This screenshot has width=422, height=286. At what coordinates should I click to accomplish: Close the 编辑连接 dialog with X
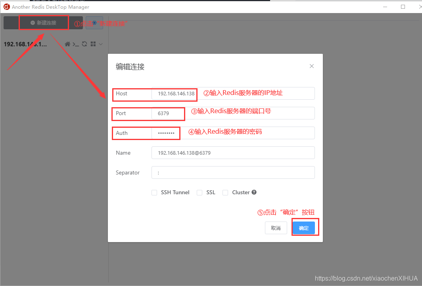pyautogui.click(x=312, y=66)
